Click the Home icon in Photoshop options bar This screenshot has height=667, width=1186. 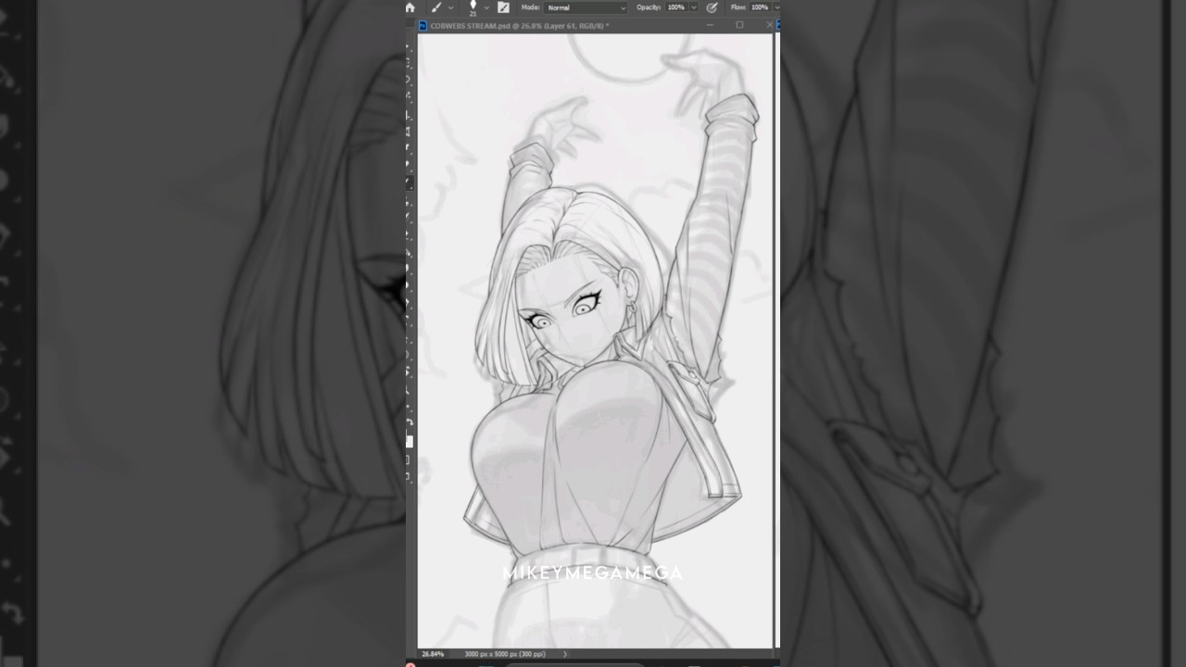tap(410, 7)
